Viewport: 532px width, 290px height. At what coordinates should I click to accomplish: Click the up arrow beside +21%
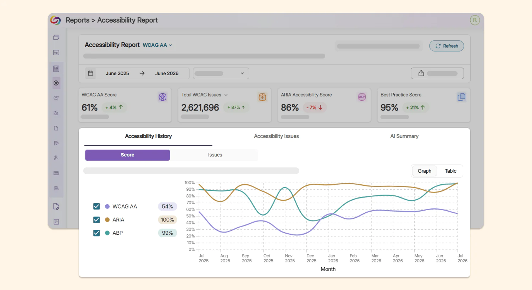[423, 107]
